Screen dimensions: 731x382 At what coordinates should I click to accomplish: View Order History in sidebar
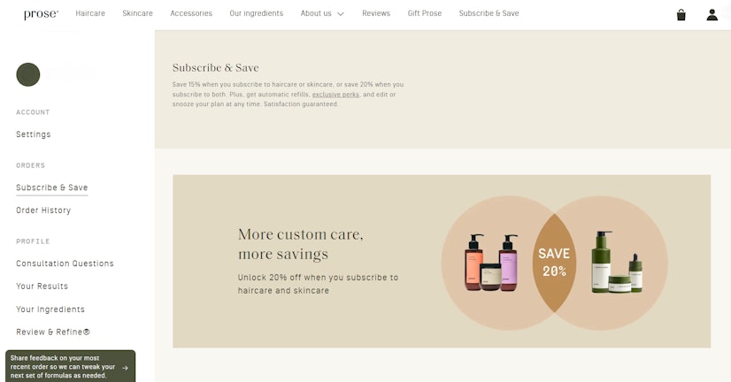tap(43, 210)
